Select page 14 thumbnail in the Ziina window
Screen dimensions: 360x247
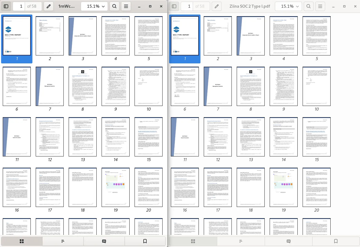[x=284, y=137]
